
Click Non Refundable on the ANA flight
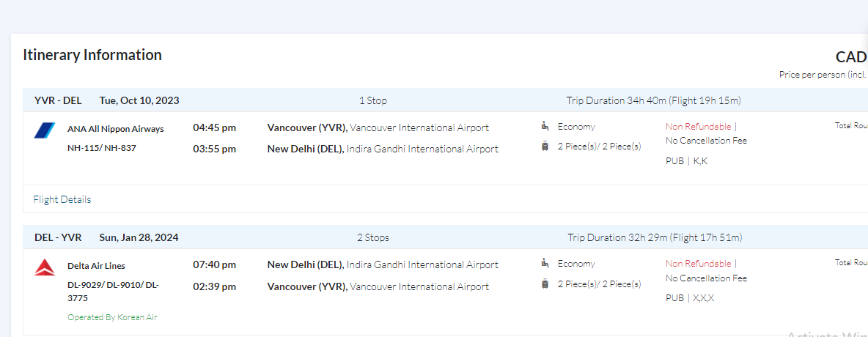(699, 127)
